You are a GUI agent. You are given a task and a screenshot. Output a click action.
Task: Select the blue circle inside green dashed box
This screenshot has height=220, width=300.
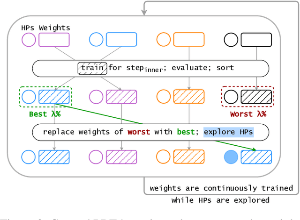coord(29,97)
